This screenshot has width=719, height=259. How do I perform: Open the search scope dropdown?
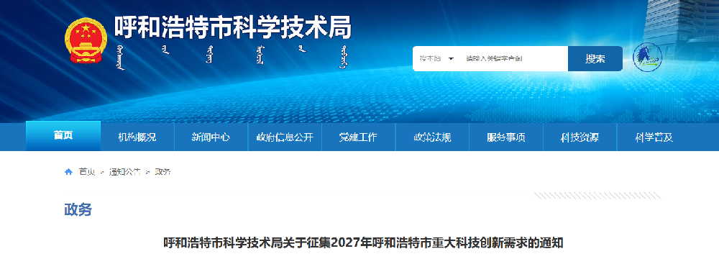pos(436,59)
